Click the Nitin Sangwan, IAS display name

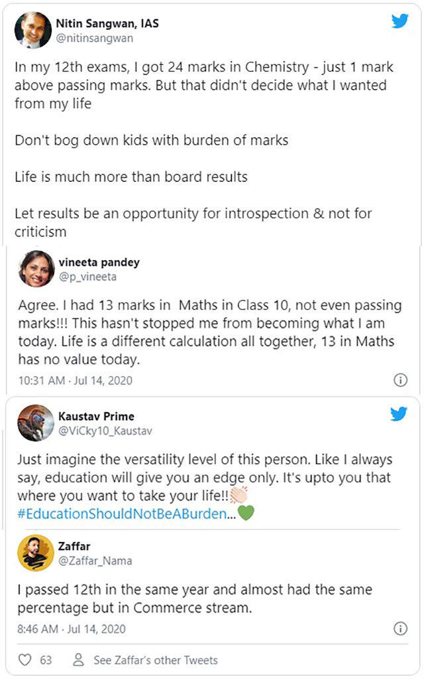click(113, 24)
